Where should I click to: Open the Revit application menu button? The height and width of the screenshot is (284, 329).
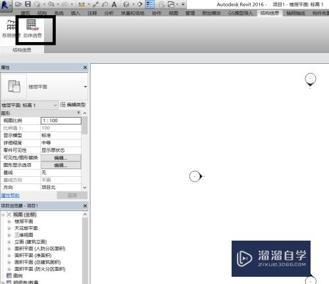click(x=5, y=5)
